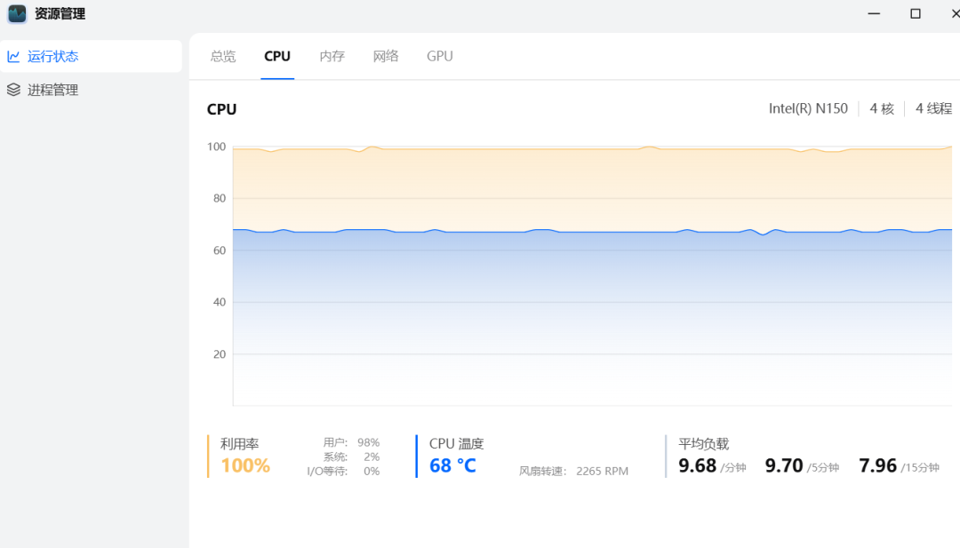Go to 进程管理 in the sidebar
960x548 pixels.
(53, 90)
